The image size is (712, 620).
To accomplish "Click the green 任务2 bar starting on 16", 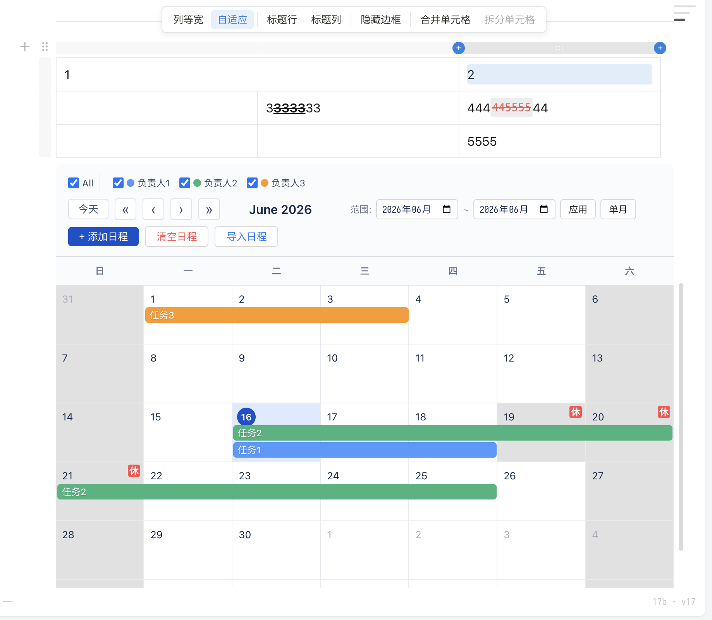I will (453, 433).
